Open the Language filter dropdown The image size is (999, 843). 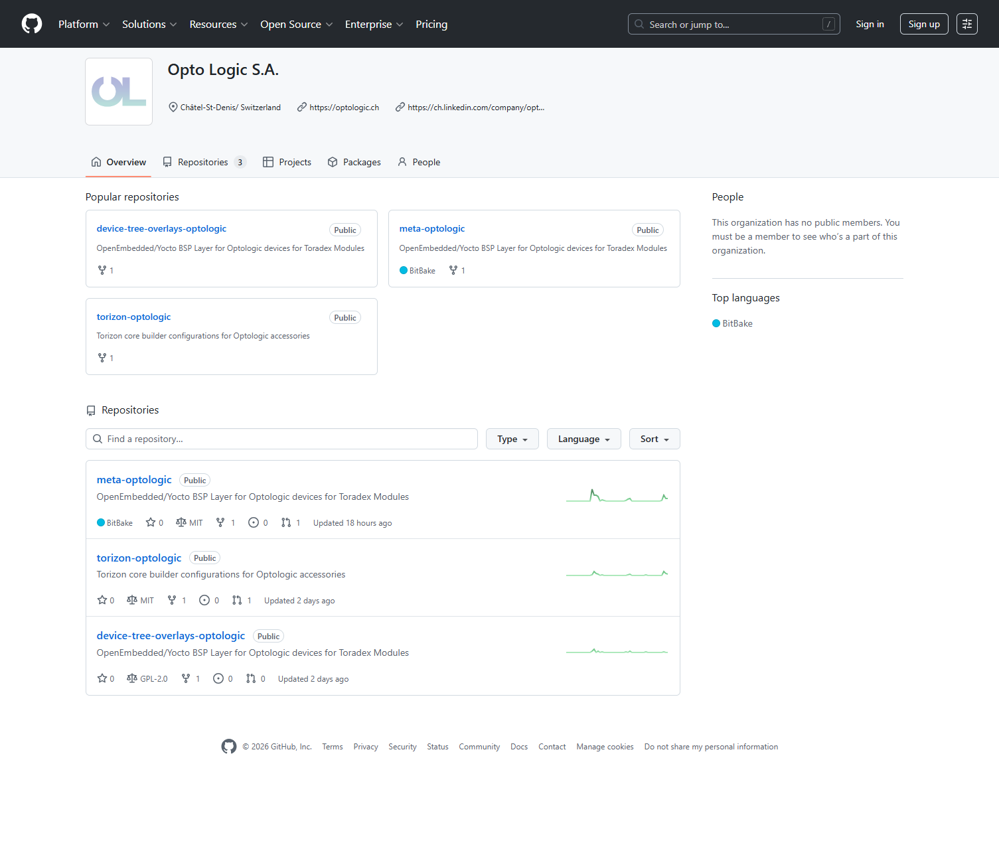[584, 439]
